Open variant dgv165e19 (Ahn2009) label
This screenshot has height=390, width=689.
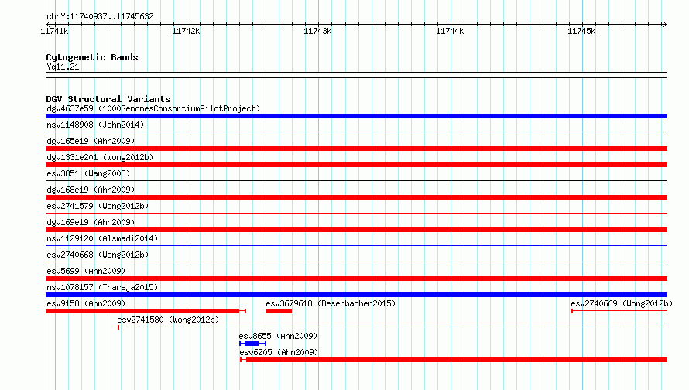click(x=91, y=141)
